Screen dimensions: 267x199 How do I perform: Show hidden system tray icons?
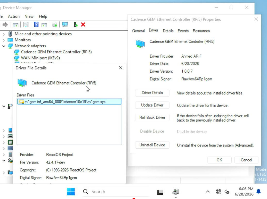tap(208, 192)
